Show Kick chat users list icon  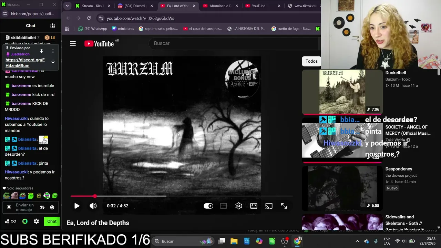click(53, 25)
